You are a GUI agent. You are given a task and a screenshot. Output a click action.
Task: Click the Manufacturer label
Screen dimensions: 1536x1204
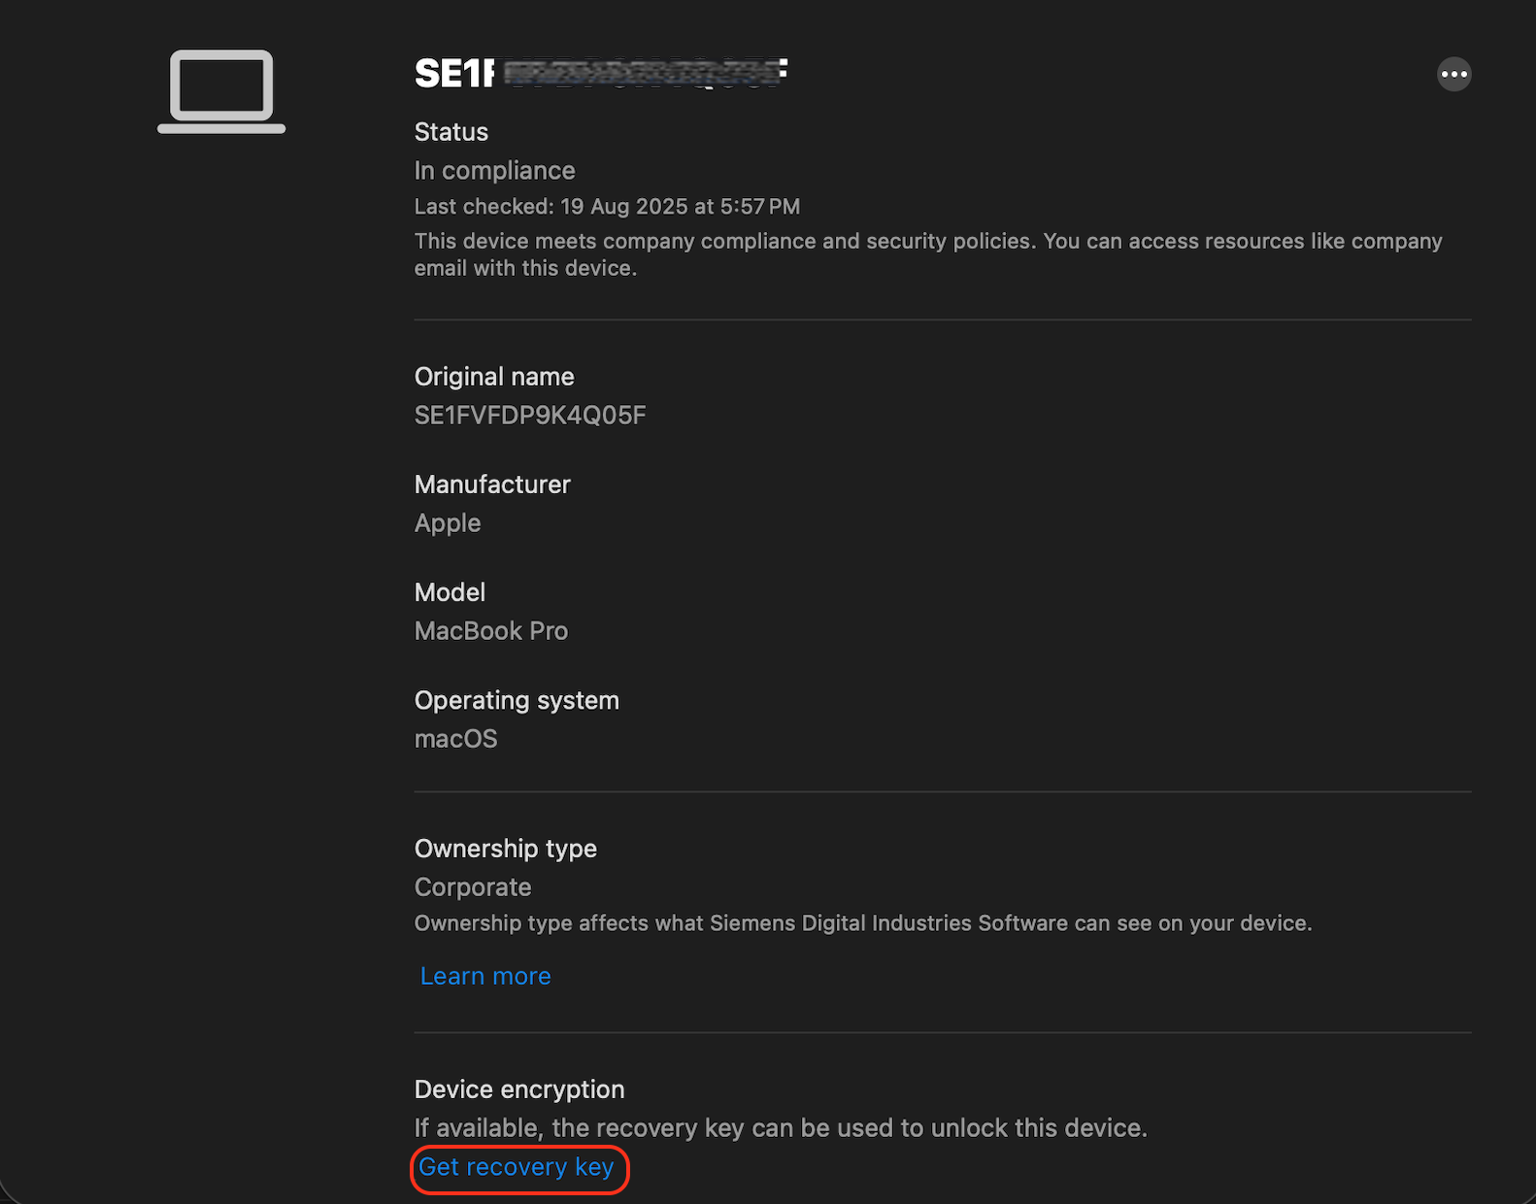[492, 485]
